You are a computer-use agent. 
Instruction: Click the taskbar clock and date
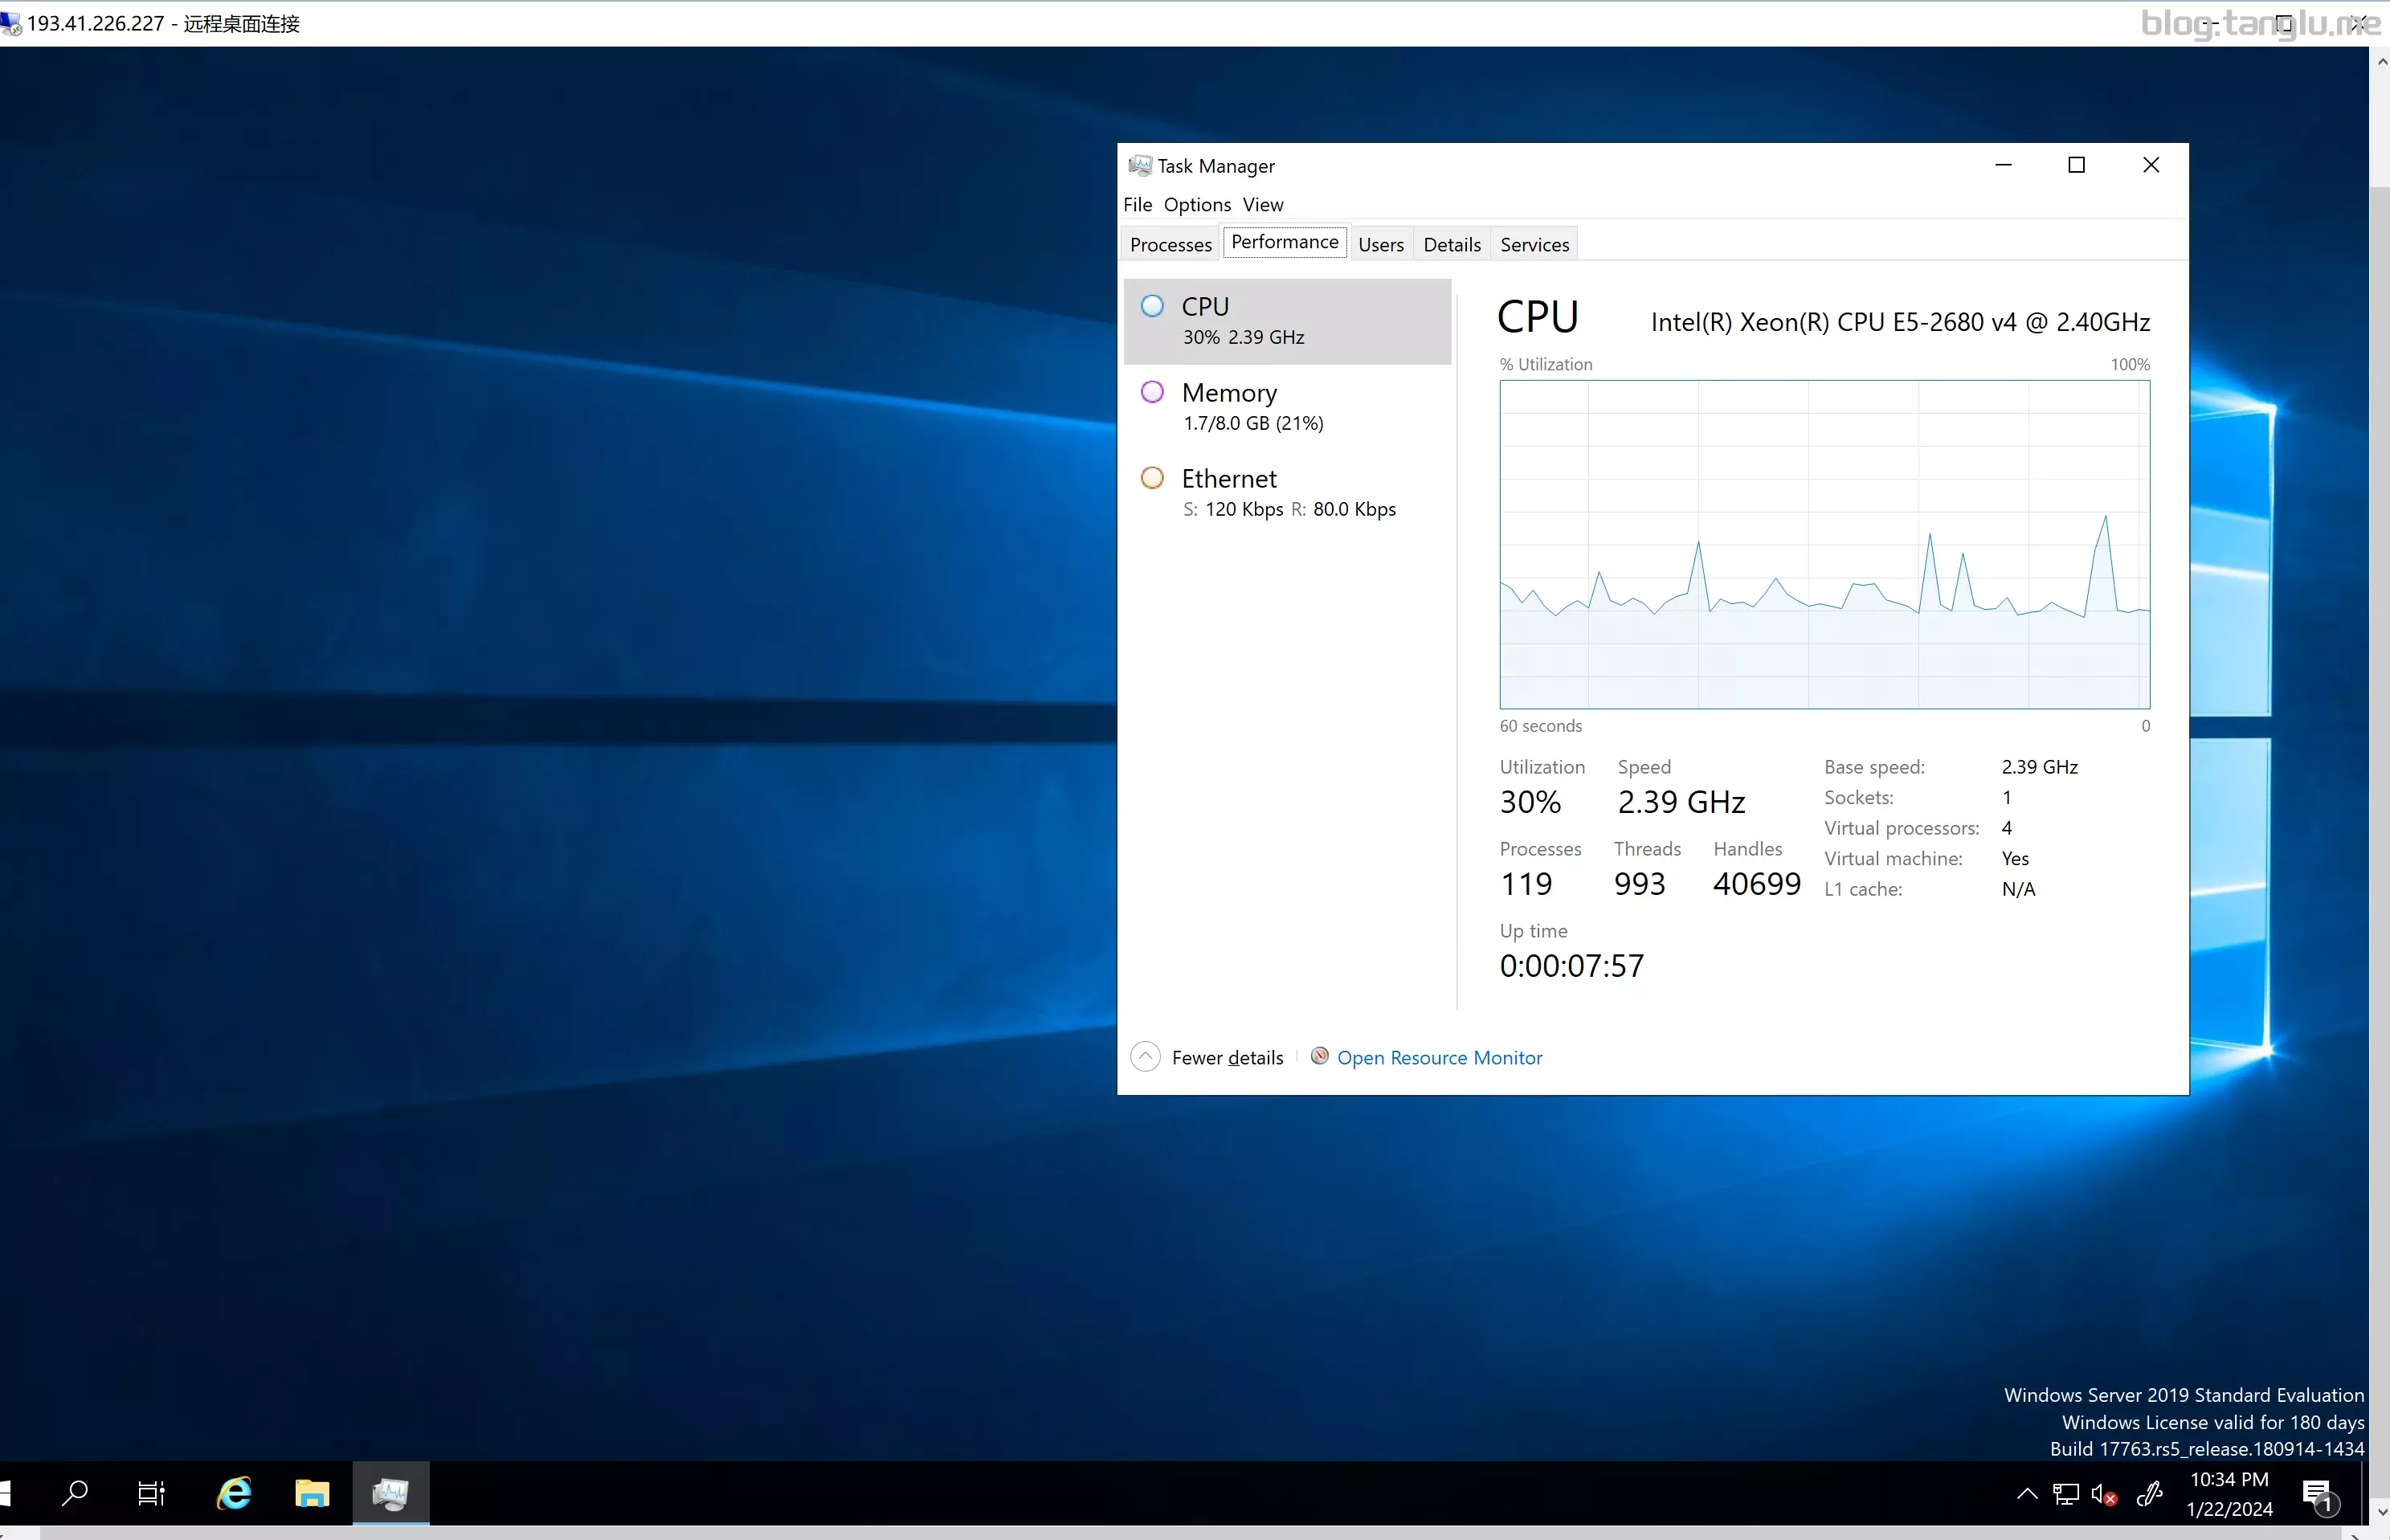coord(2229,1494)
